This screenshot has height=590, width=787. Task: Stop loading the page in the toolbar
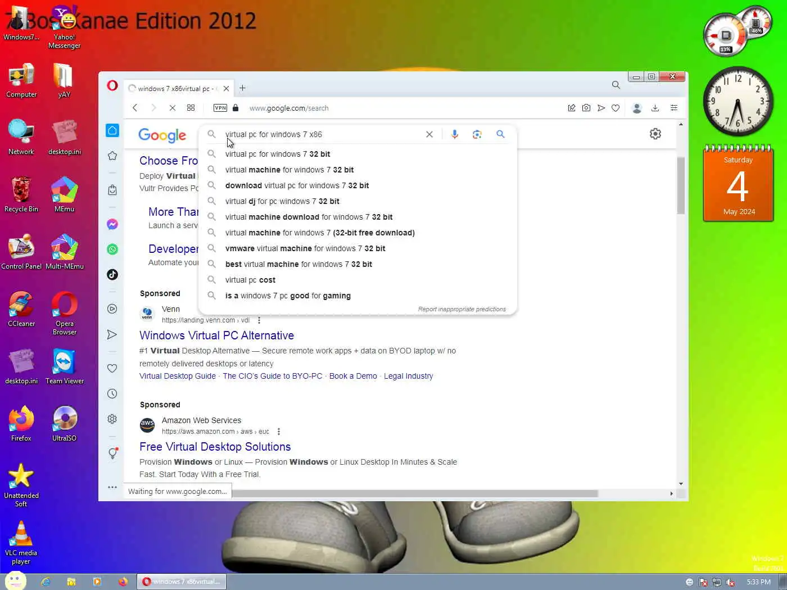(173, 108)
